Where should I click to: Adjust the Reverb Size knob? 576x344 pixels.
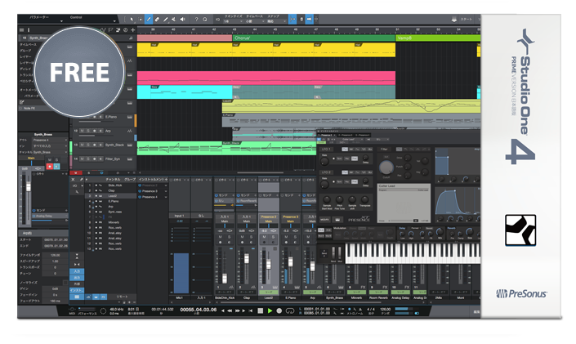[470, 232]
